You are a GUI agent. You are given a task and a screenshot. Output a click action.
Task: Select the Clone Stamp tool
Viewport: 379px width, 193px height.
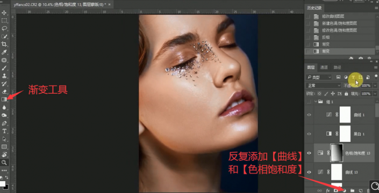(4, 76)
